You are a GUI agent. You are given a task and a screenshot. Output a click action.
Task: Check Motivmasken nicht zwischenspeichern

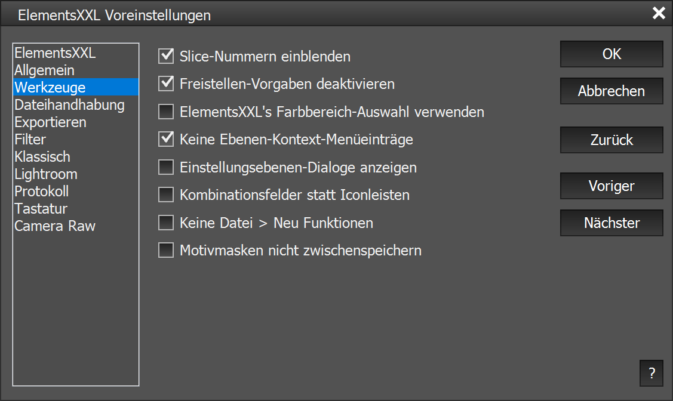click(x=165, y=251)
